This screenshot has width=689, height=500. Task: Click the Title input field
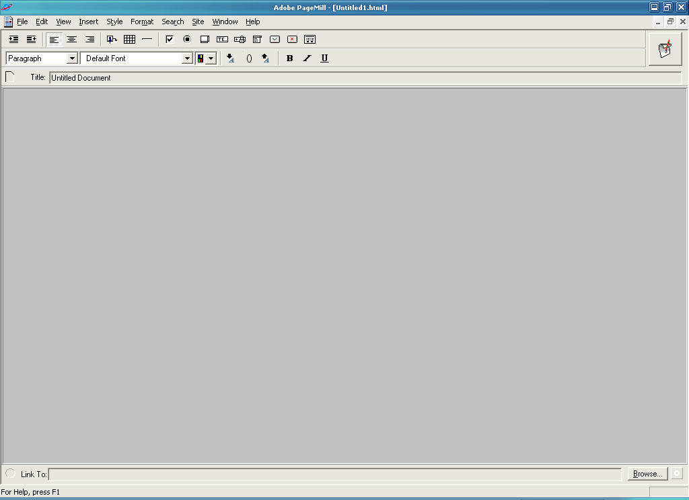pyautogui.click(x=363, y=77)
